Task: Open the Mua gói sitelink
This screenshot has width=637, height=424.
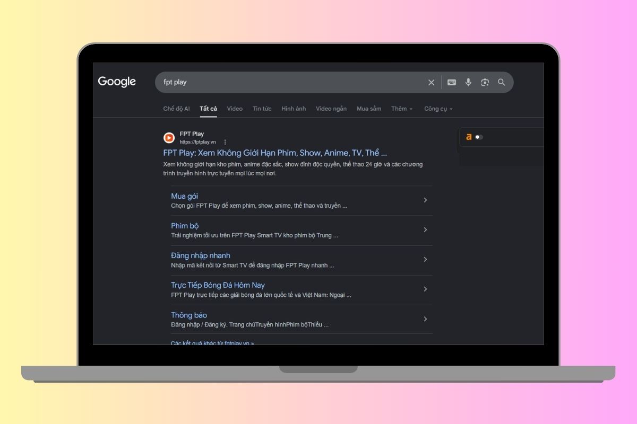Action: [x=184, y=196]
